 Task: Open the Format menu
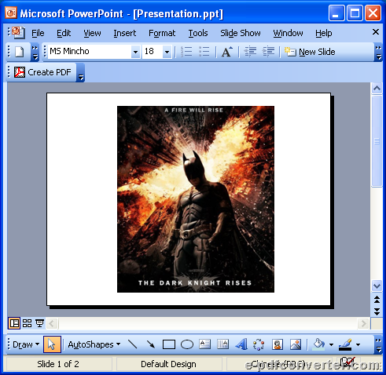162,33
